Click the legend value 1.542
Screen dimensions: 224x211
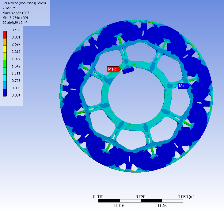(16, 66)
